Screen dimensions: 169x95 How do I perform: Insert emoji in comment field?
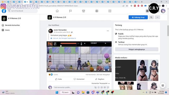[x=98, y=87]
